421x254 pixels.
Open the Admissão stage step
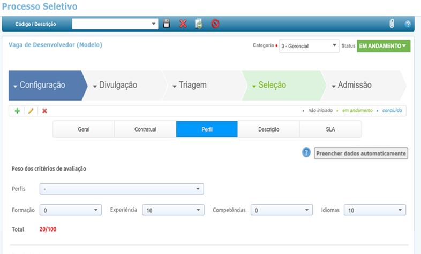coord(355,85)
